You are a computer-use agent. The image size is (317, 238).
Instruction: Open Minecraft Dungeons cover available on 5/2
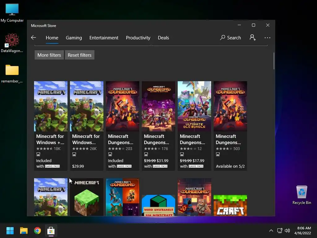(x=230, y=106)
